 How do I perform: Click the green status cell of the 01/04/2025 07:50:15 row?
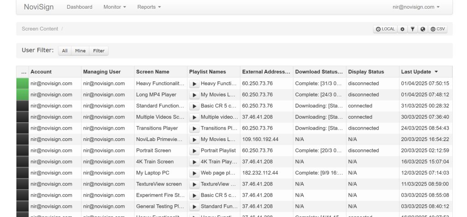coord(22,84)
